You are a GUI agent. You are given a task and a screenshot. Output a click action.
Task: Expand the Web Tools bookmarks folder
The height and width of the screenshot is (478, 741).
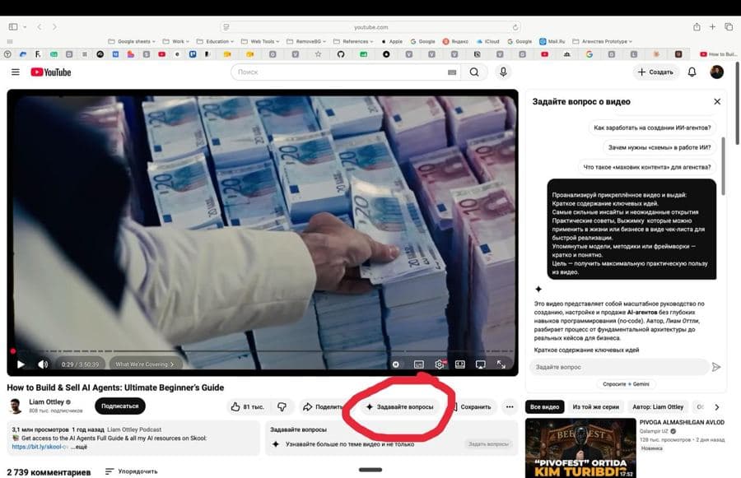click(x=260, y=42)
